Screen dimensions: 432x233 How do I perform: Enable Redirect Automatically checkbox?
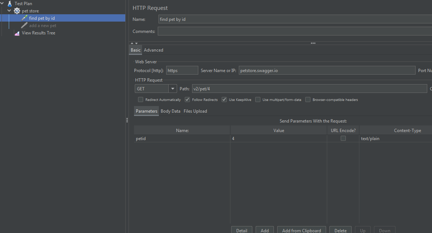(x=141, y=99)
